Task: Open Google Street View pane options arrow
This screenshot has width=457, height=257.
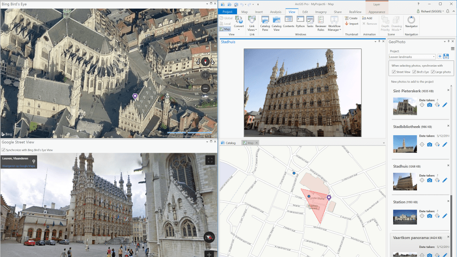Action: pos(207,142)
